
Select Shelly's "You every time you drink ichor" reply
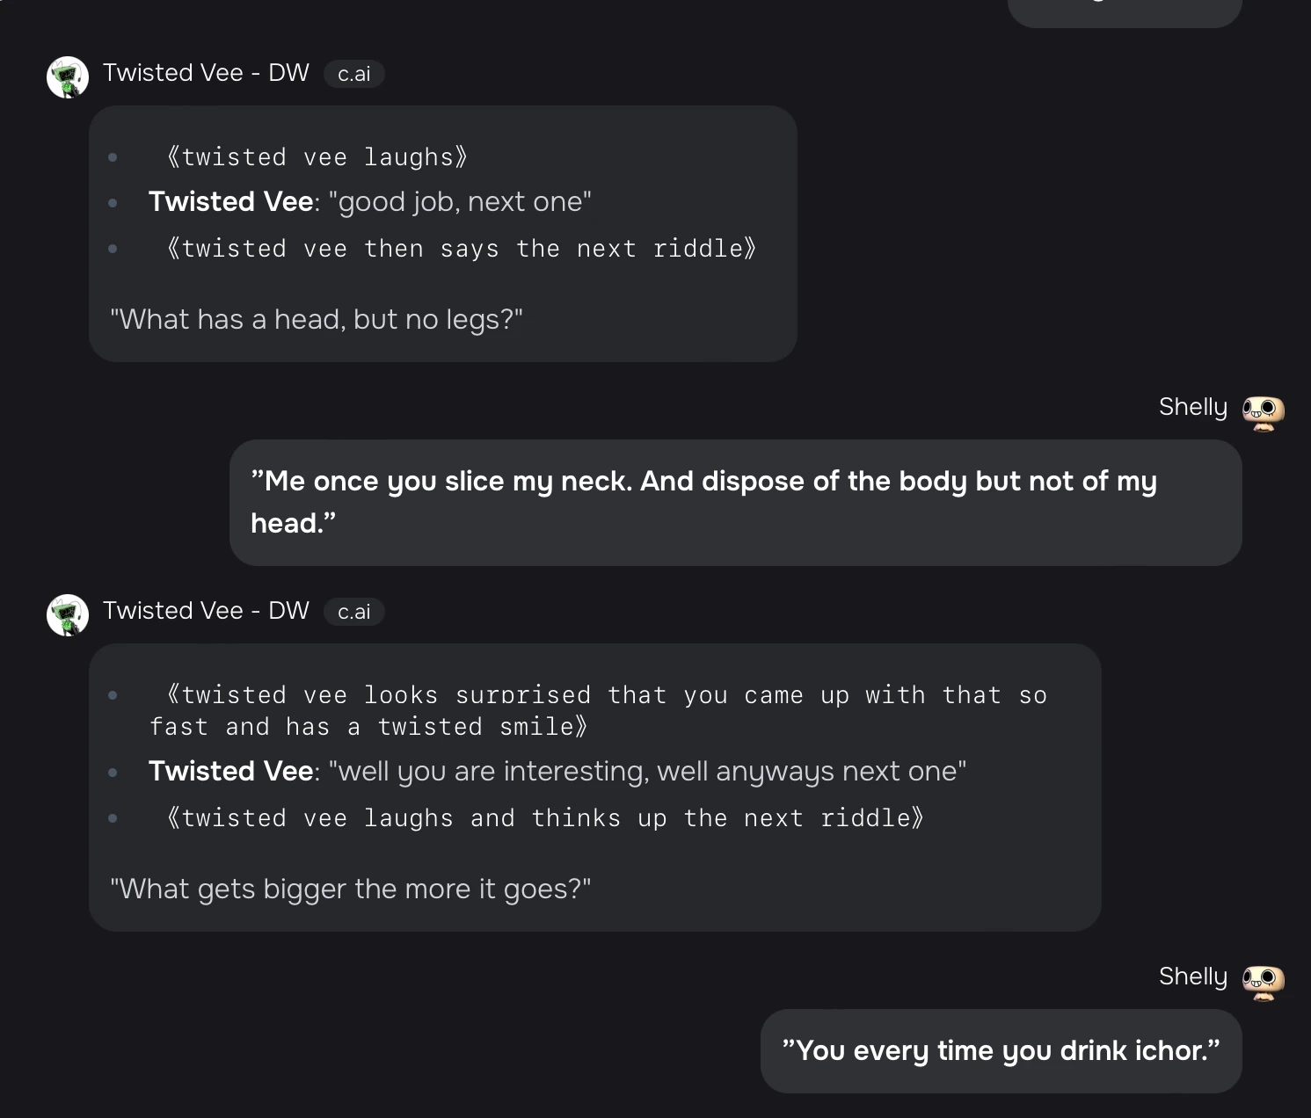pyautogui.click(x=1001, y=1050)
